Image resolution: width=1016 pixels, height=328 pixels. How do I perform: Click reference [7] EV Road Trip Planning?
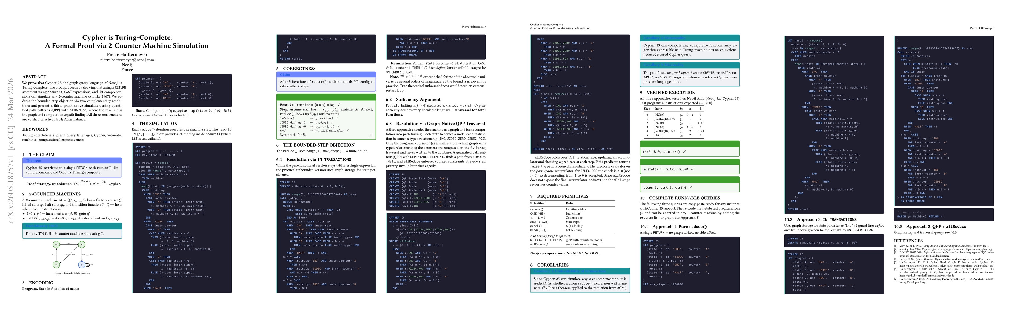(x=943, y=280)
